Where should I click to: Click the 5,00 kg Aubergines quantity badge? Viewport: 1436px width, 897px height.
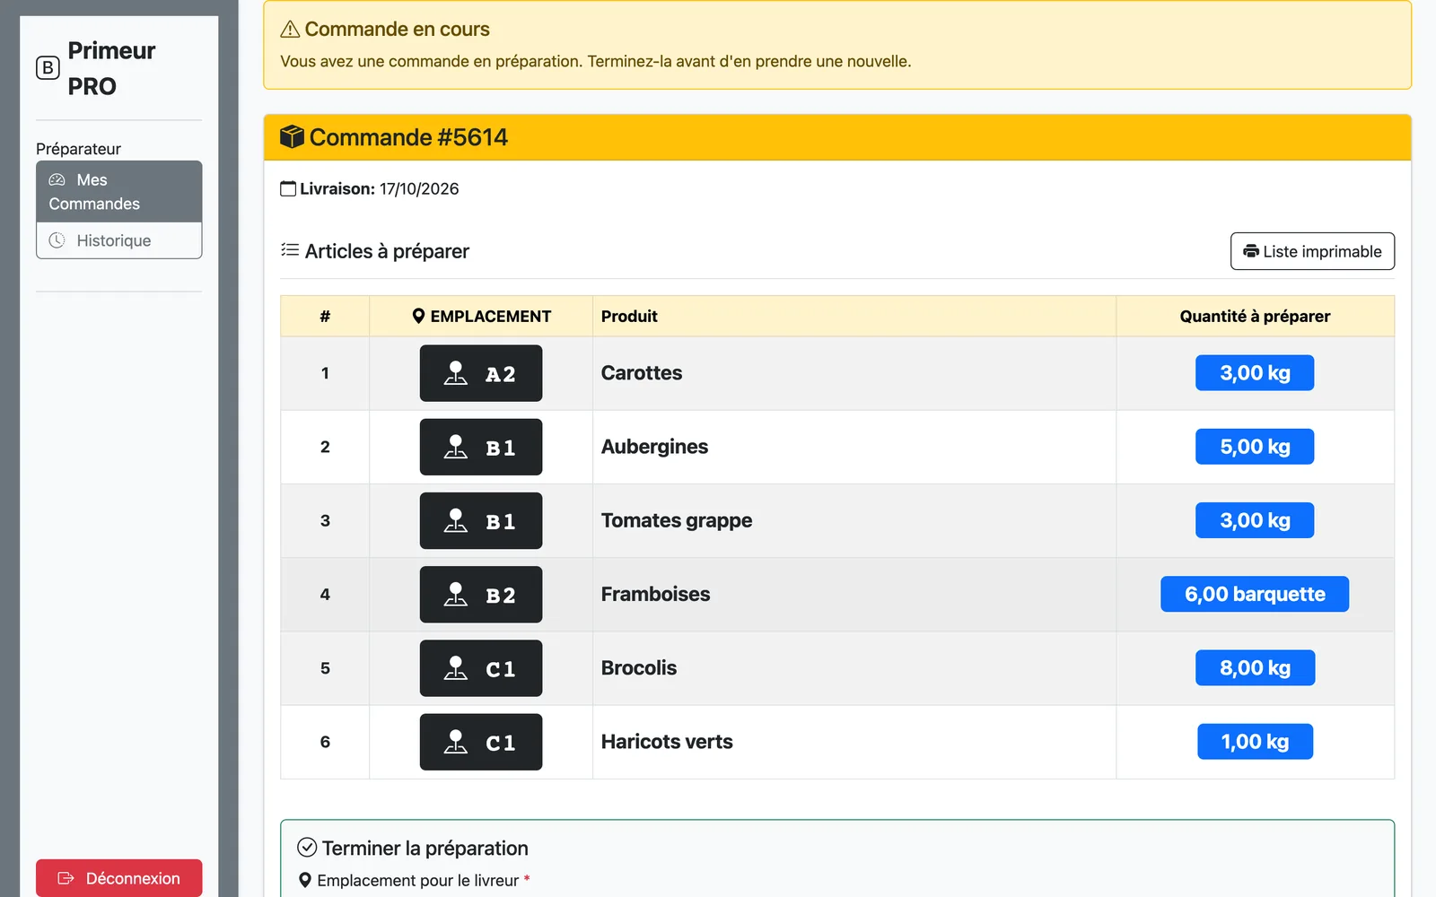tap(1255, 447)
